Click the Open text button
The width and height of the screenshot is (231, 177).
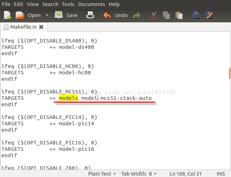pyautogui.click(x=34, y=15)
